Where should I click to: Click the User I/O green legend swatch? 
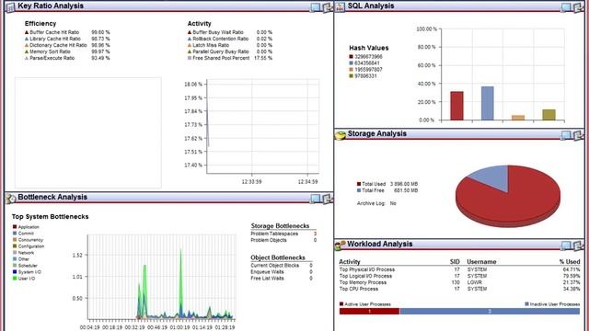15,279
